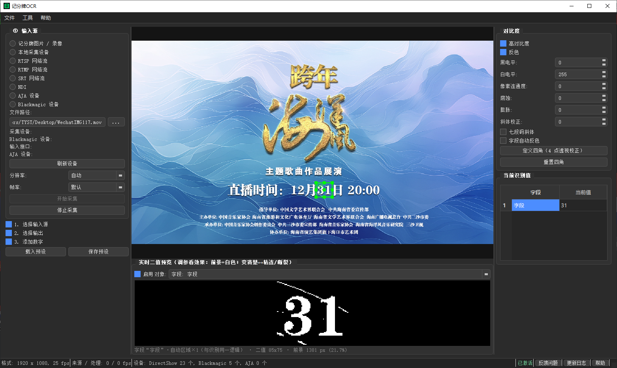Click 重置四角 button

coord(553,162)
